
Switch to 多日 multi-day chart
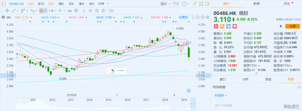click(41, 4)
